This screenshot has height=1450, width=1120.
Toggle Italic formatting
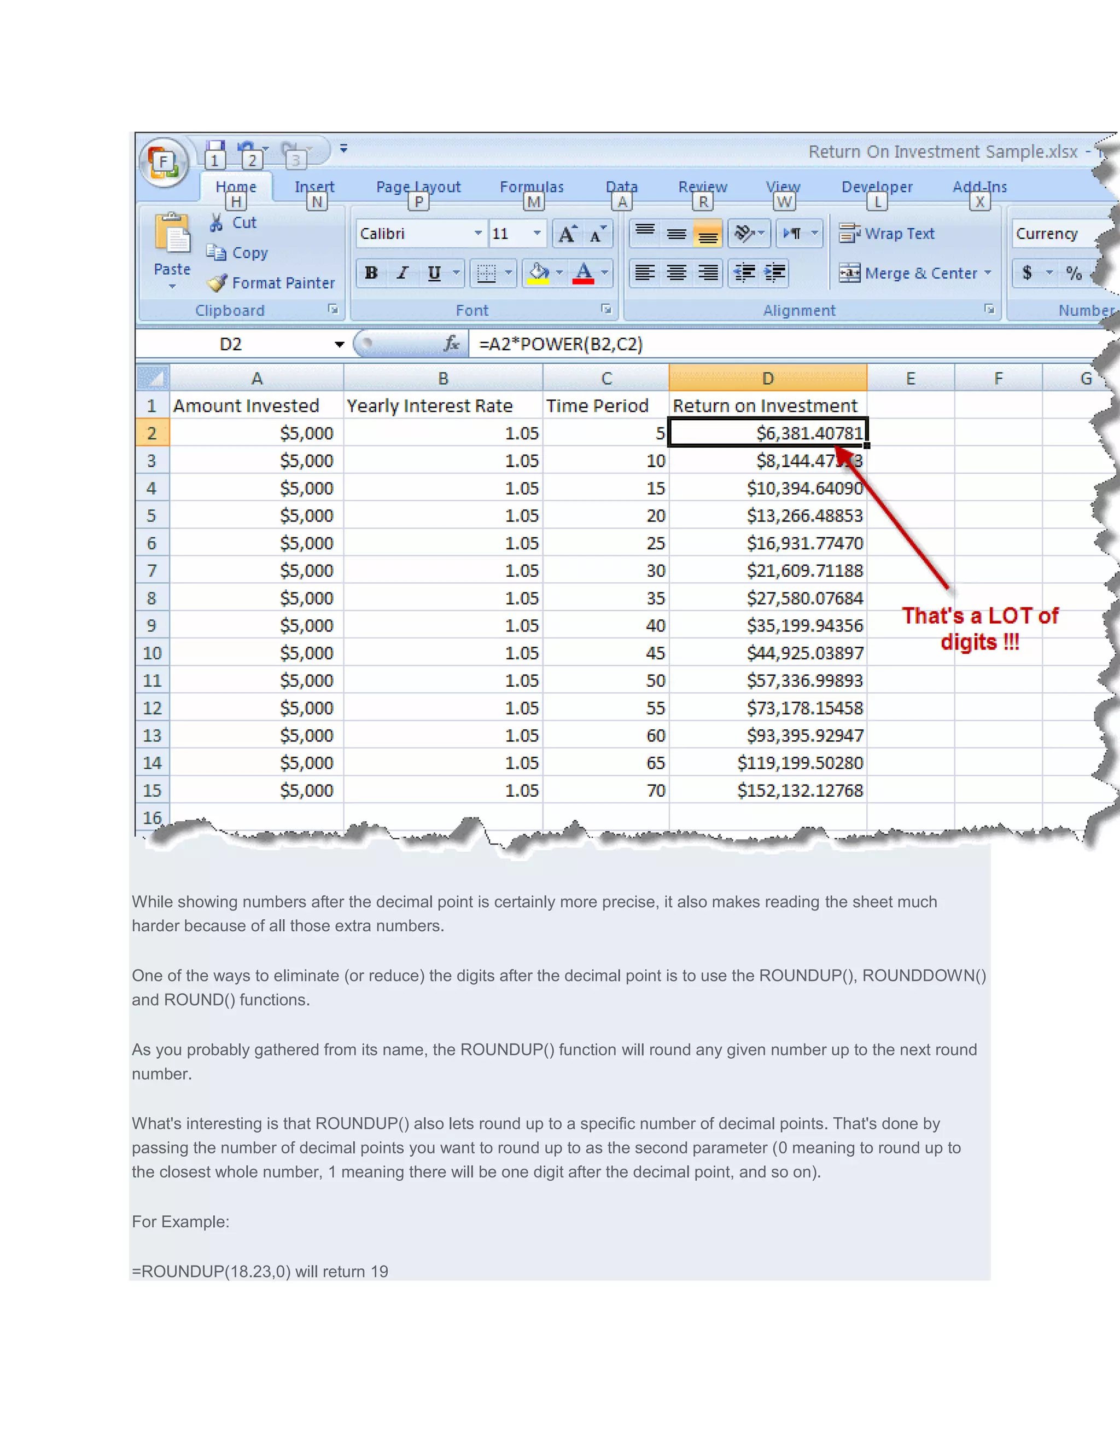[402, 273]
